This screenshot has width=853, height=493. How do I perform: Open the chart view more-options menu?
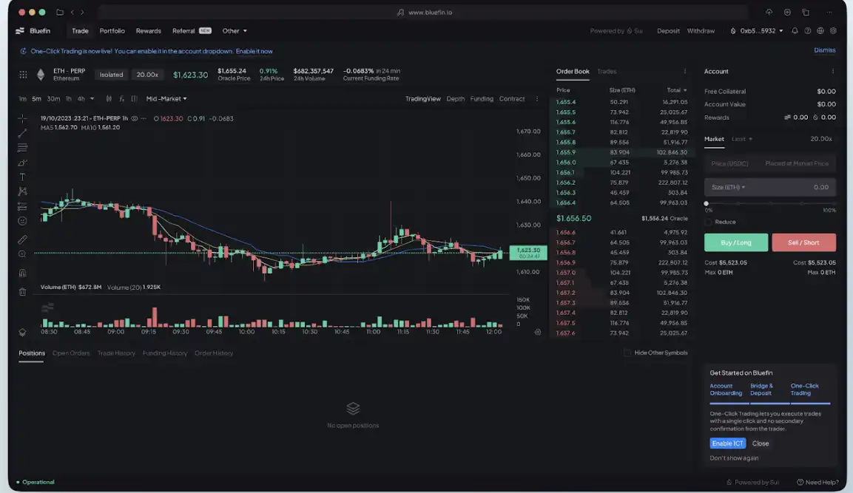[x=537, y=99]
